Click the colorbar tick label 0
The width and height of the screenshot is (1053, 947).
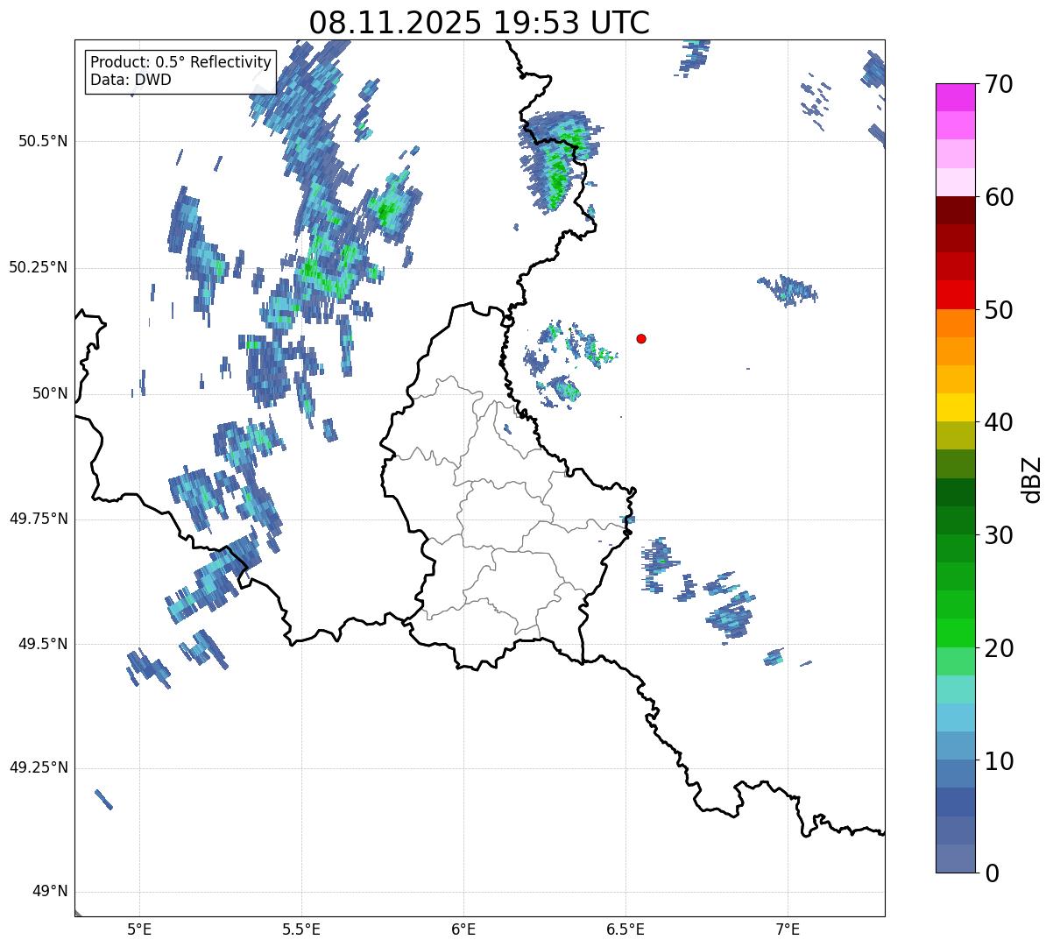[992, 873]
